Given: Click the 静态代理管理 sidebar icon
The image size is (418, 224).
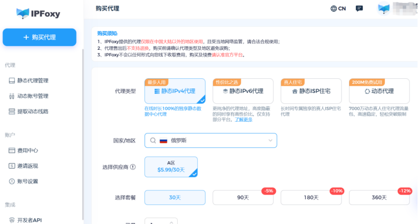Looking at the screenshot, I should point(12,80).
